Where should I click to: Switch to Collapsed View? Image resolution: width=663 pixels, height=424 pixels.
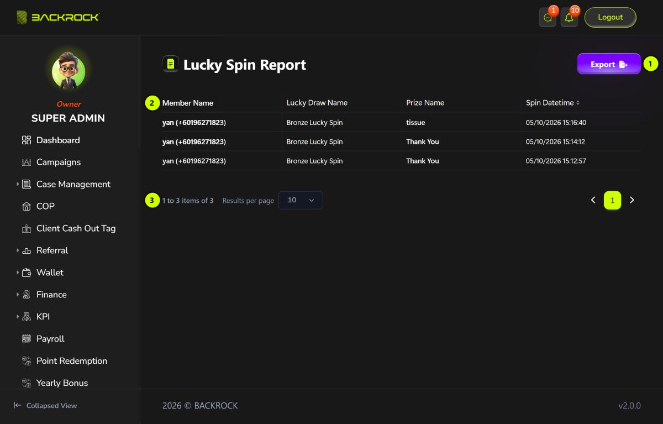pyautogui.click(x=51, y=406)
